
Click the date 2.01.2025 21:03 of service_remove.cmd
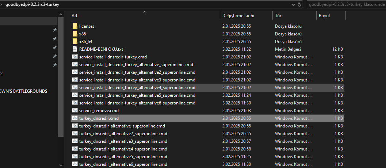tap(237, 110)
